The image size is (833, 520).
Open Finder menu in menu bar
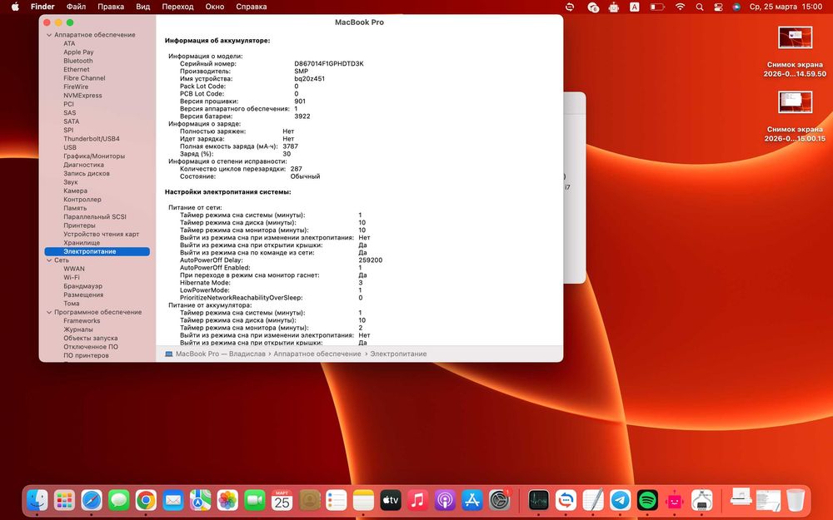(42, 7)
